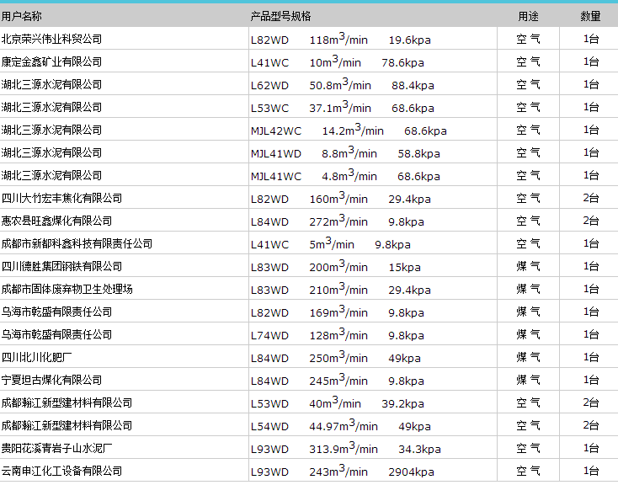Select 四川德胜集团钢铁有限公司 company name
This screenshot has width=618, height=485.
point(61,266)
